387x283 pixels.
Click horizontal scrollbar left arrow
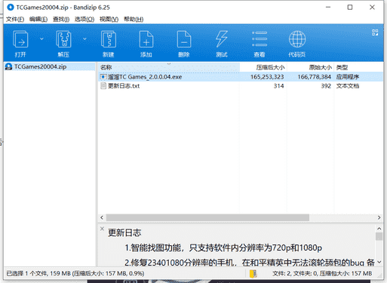point(102,217)
